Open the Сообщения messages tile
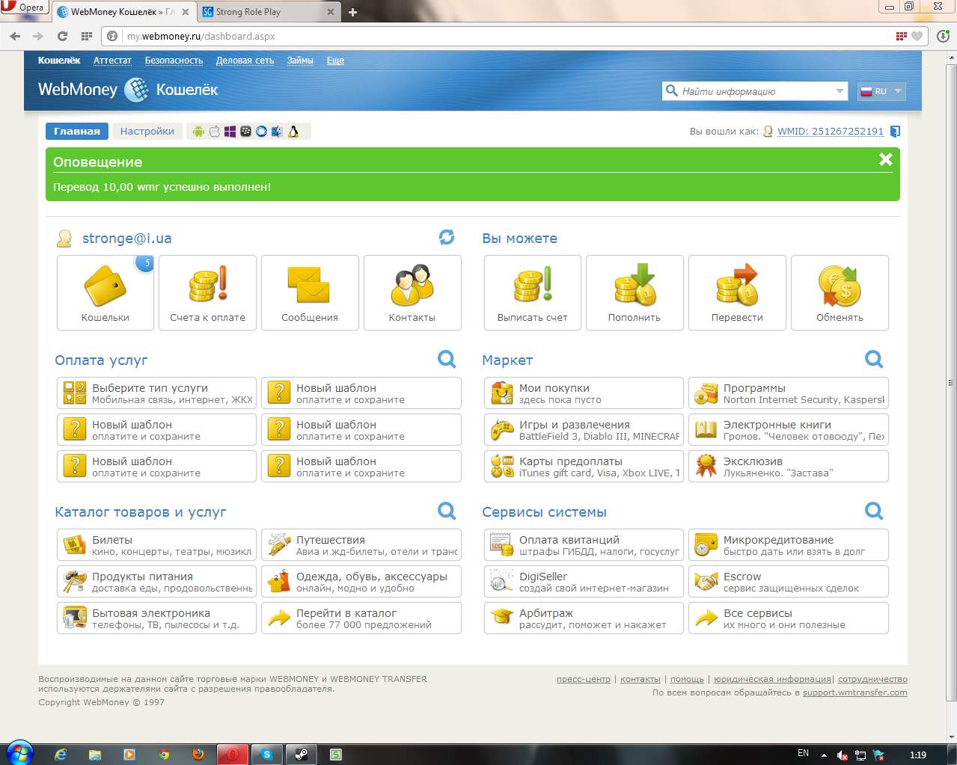The image size is (957, 765). pyautogui.click(x=310, y=292)
